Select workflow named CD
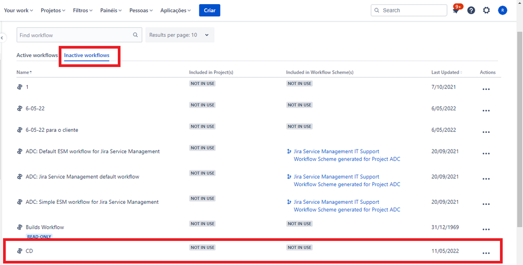Viewport: 523px width, 265px height. click(29, 251)
